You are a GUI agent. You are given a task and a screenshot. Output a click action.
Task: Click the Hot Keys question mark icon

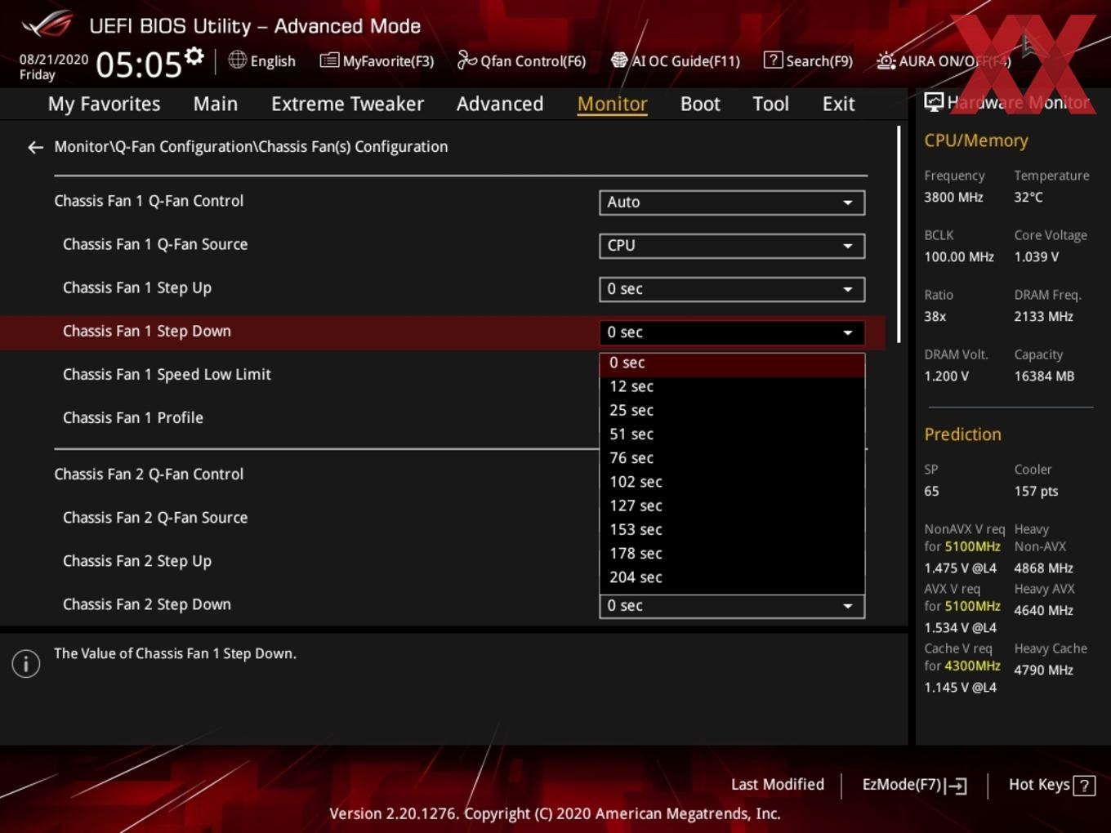click(x=1084, y=786)
